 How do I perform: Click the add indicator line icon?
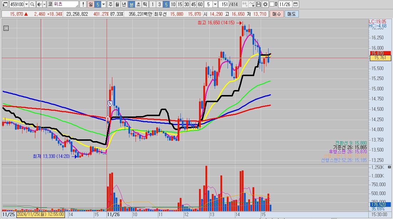click(252, 4)
